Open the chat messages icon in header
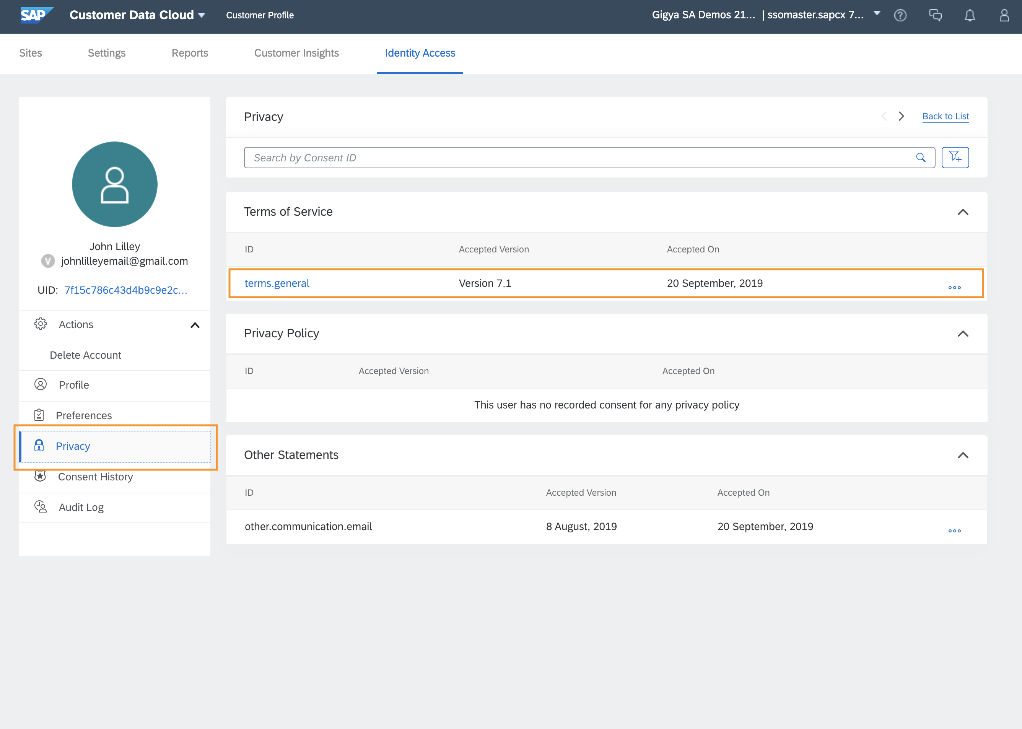Viewport: 1022px width, 729px height. click(935, 15)
